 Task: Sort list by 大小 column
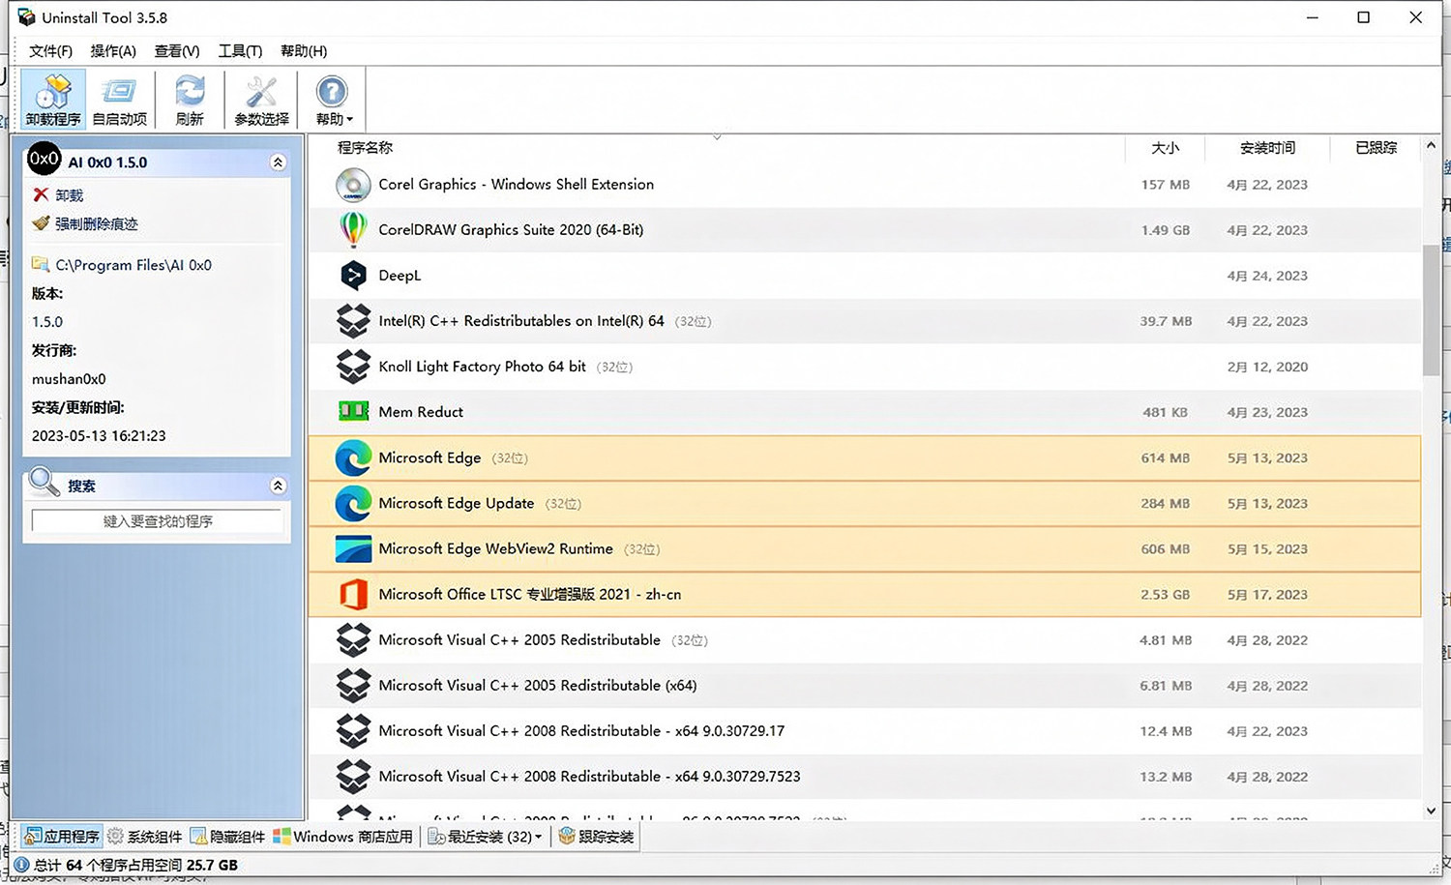(x=1165, y=148)
